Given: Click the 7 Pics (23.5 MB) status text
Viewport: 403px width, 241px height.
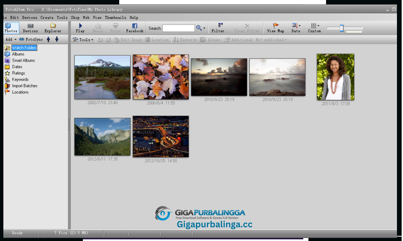Looking at the screenshot, I should click(x=71, y=233).
